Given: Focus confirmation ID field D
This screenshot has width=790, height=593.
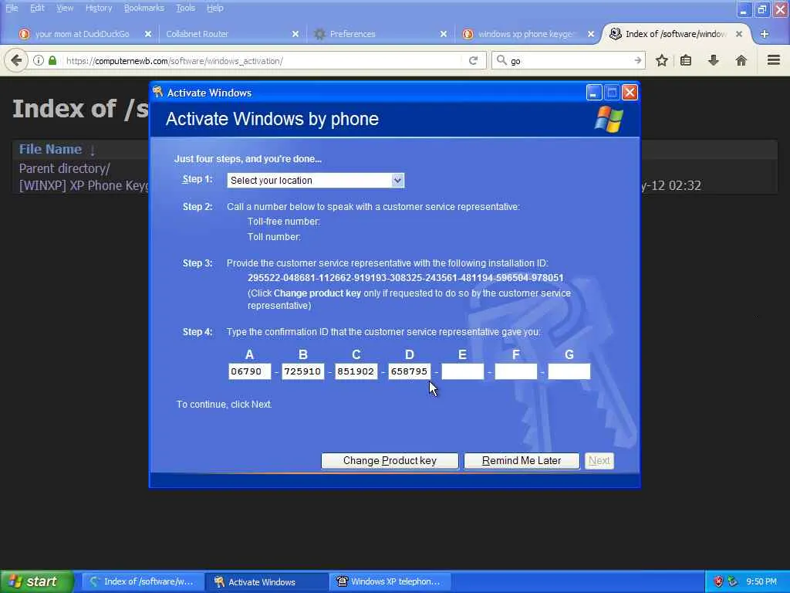Looking at the screenshot, I should coord(409,371).
